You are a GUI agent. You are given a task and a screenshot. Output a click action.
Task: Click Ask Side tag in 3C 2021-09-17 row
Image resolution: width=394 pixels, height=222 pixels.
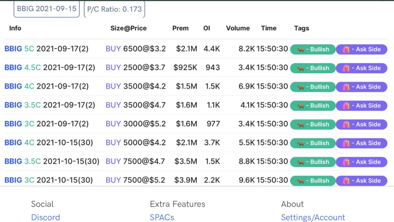(362, 125)
